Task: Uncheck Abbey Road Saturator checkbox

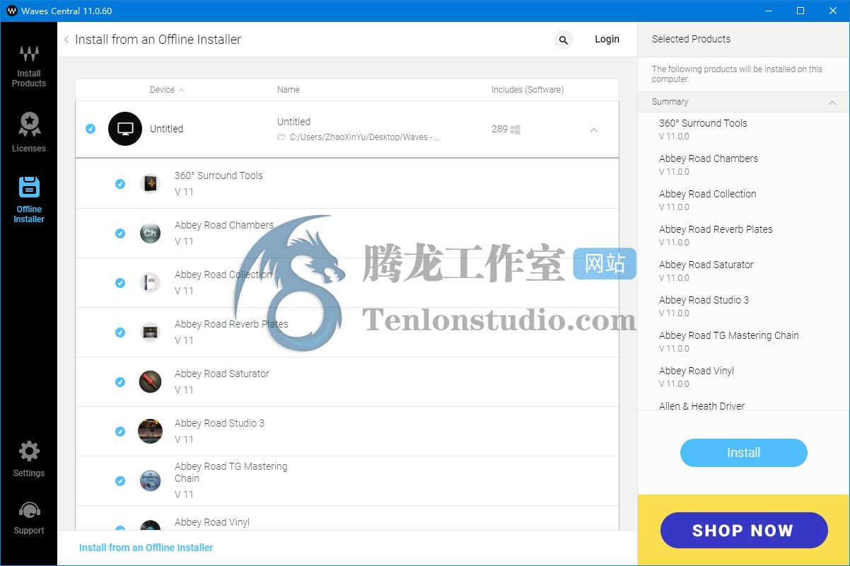Action: [x=120, y=382]
